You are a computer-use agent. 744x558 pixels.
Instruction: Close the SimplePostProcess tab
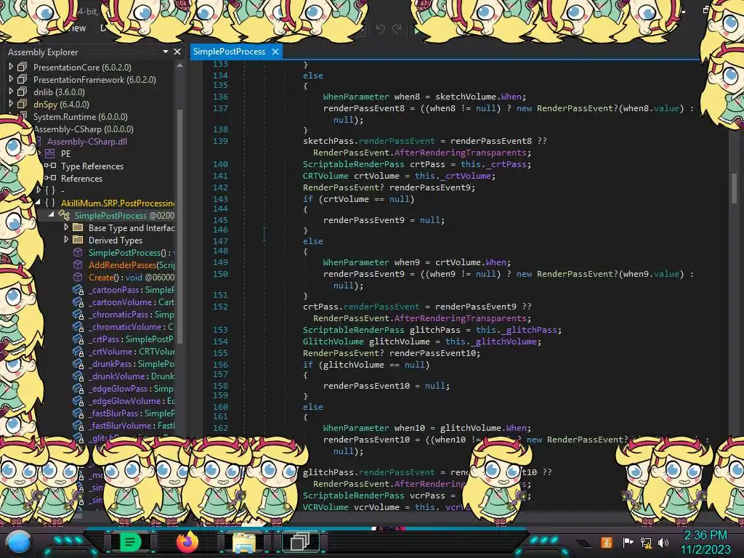tap(275, 52)
